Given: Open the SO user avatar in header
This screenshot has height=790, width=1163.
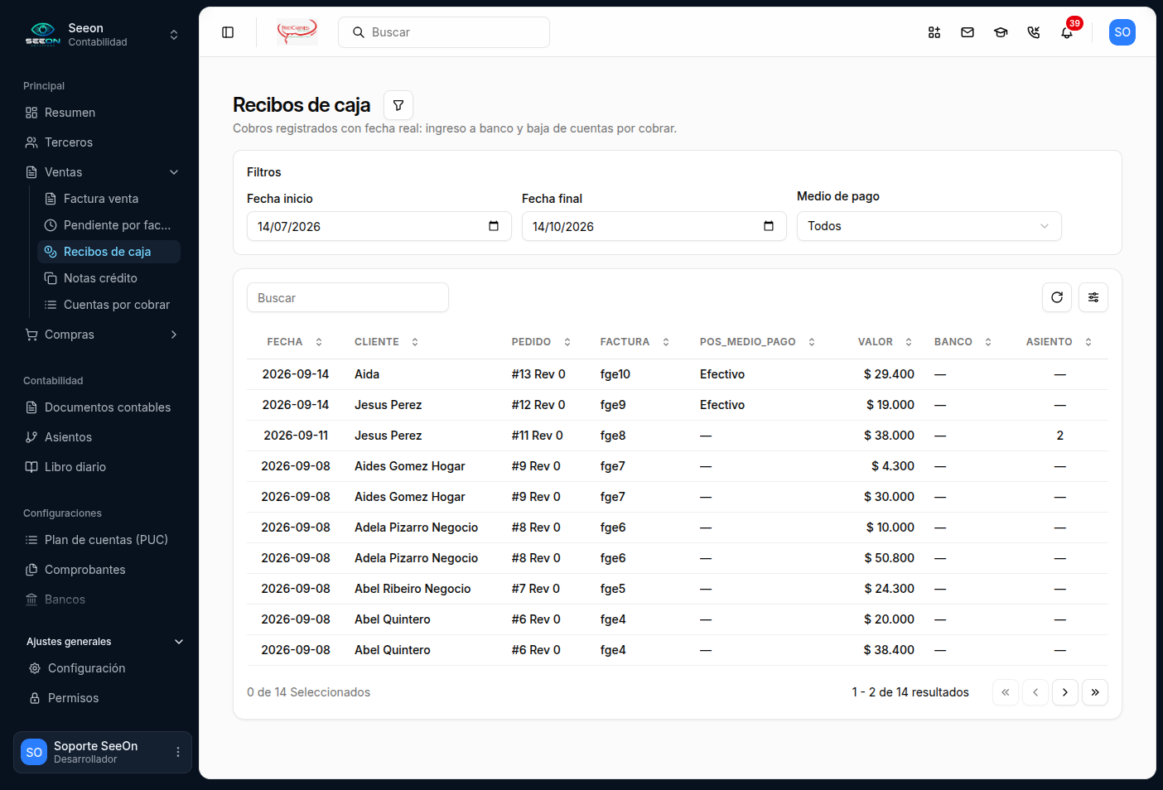Looking at the screenshot, I should coord(1122,32).
